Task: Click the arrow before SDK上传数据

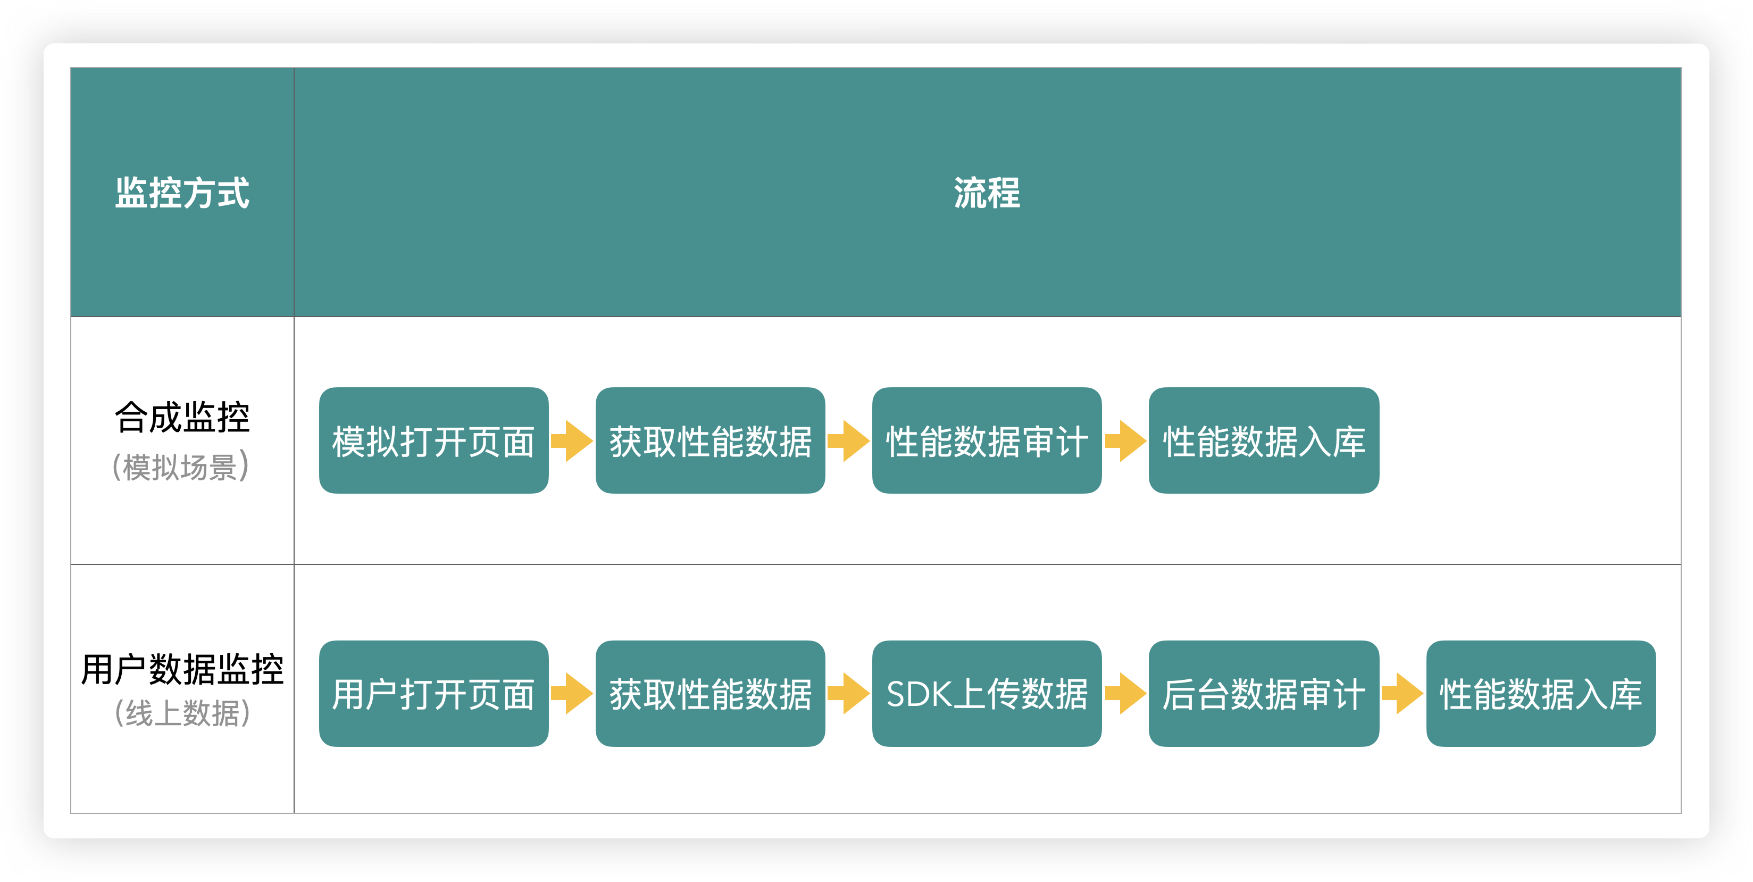Action: tap(849, 694)
